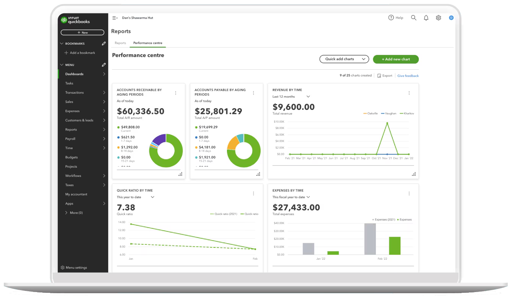Screen dimensions: 512x297
Task: Click the search magnifier icon
Action: click(413, 18)
